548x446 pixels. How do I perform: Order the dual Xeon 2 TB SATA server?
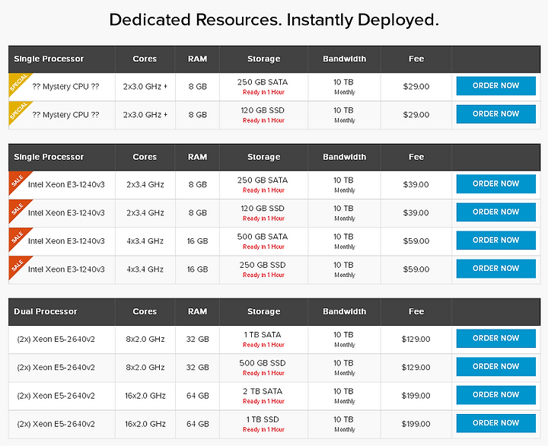(x=496, y=395)
